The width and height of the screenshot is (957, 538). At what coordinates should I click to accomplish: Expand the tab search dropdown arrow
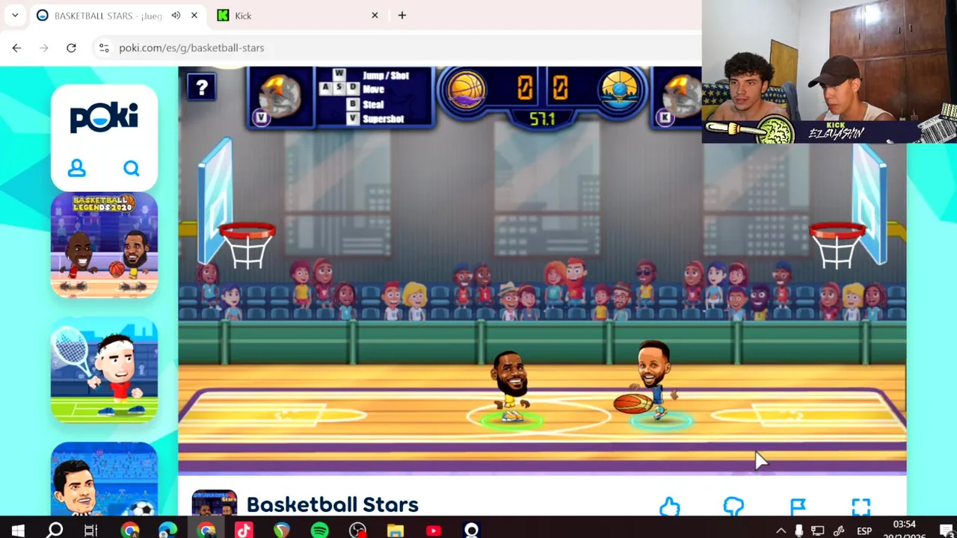coord(15,16)
